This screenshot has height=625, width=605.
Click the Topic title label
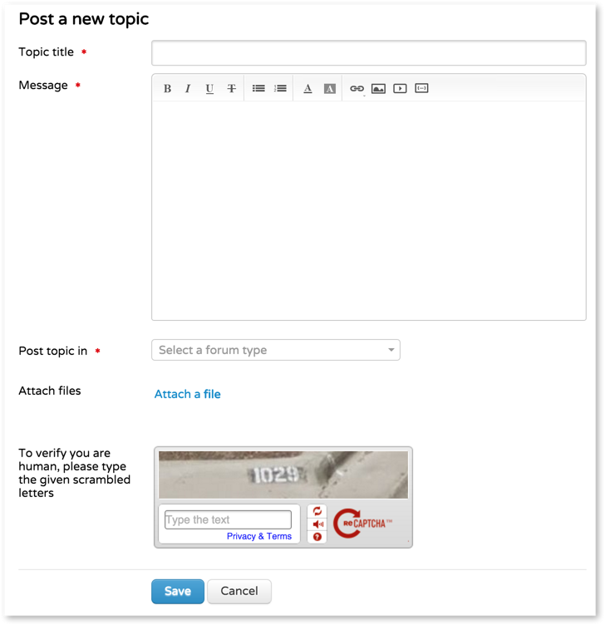(47, 52)
